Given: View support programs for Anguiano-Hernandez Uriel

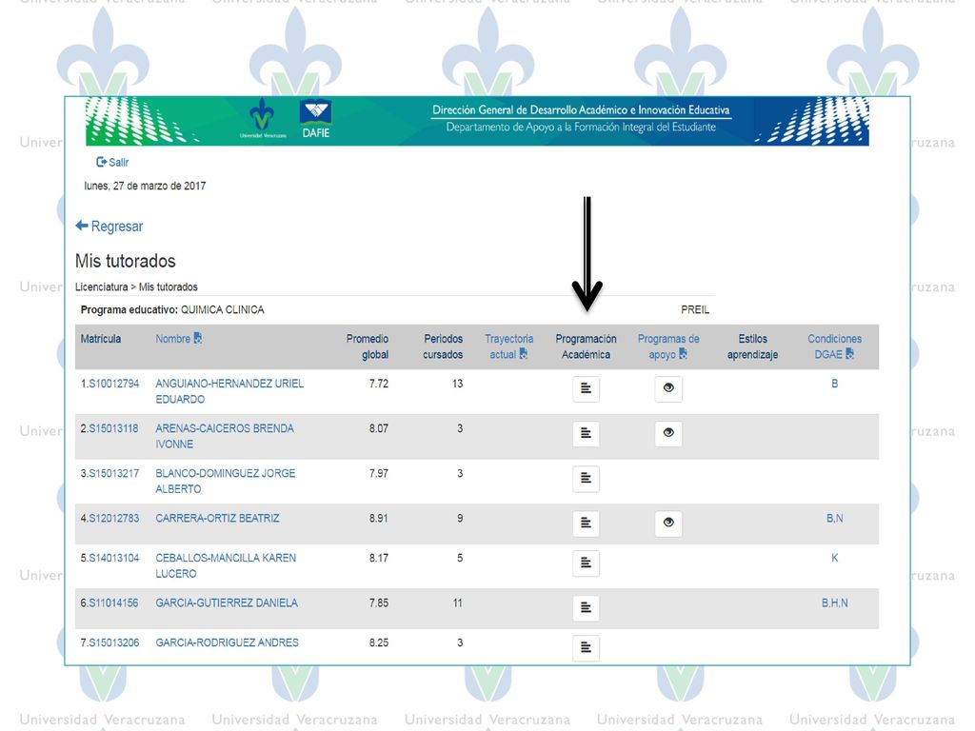Looking at the screenshot, I should tap(668, 388).
